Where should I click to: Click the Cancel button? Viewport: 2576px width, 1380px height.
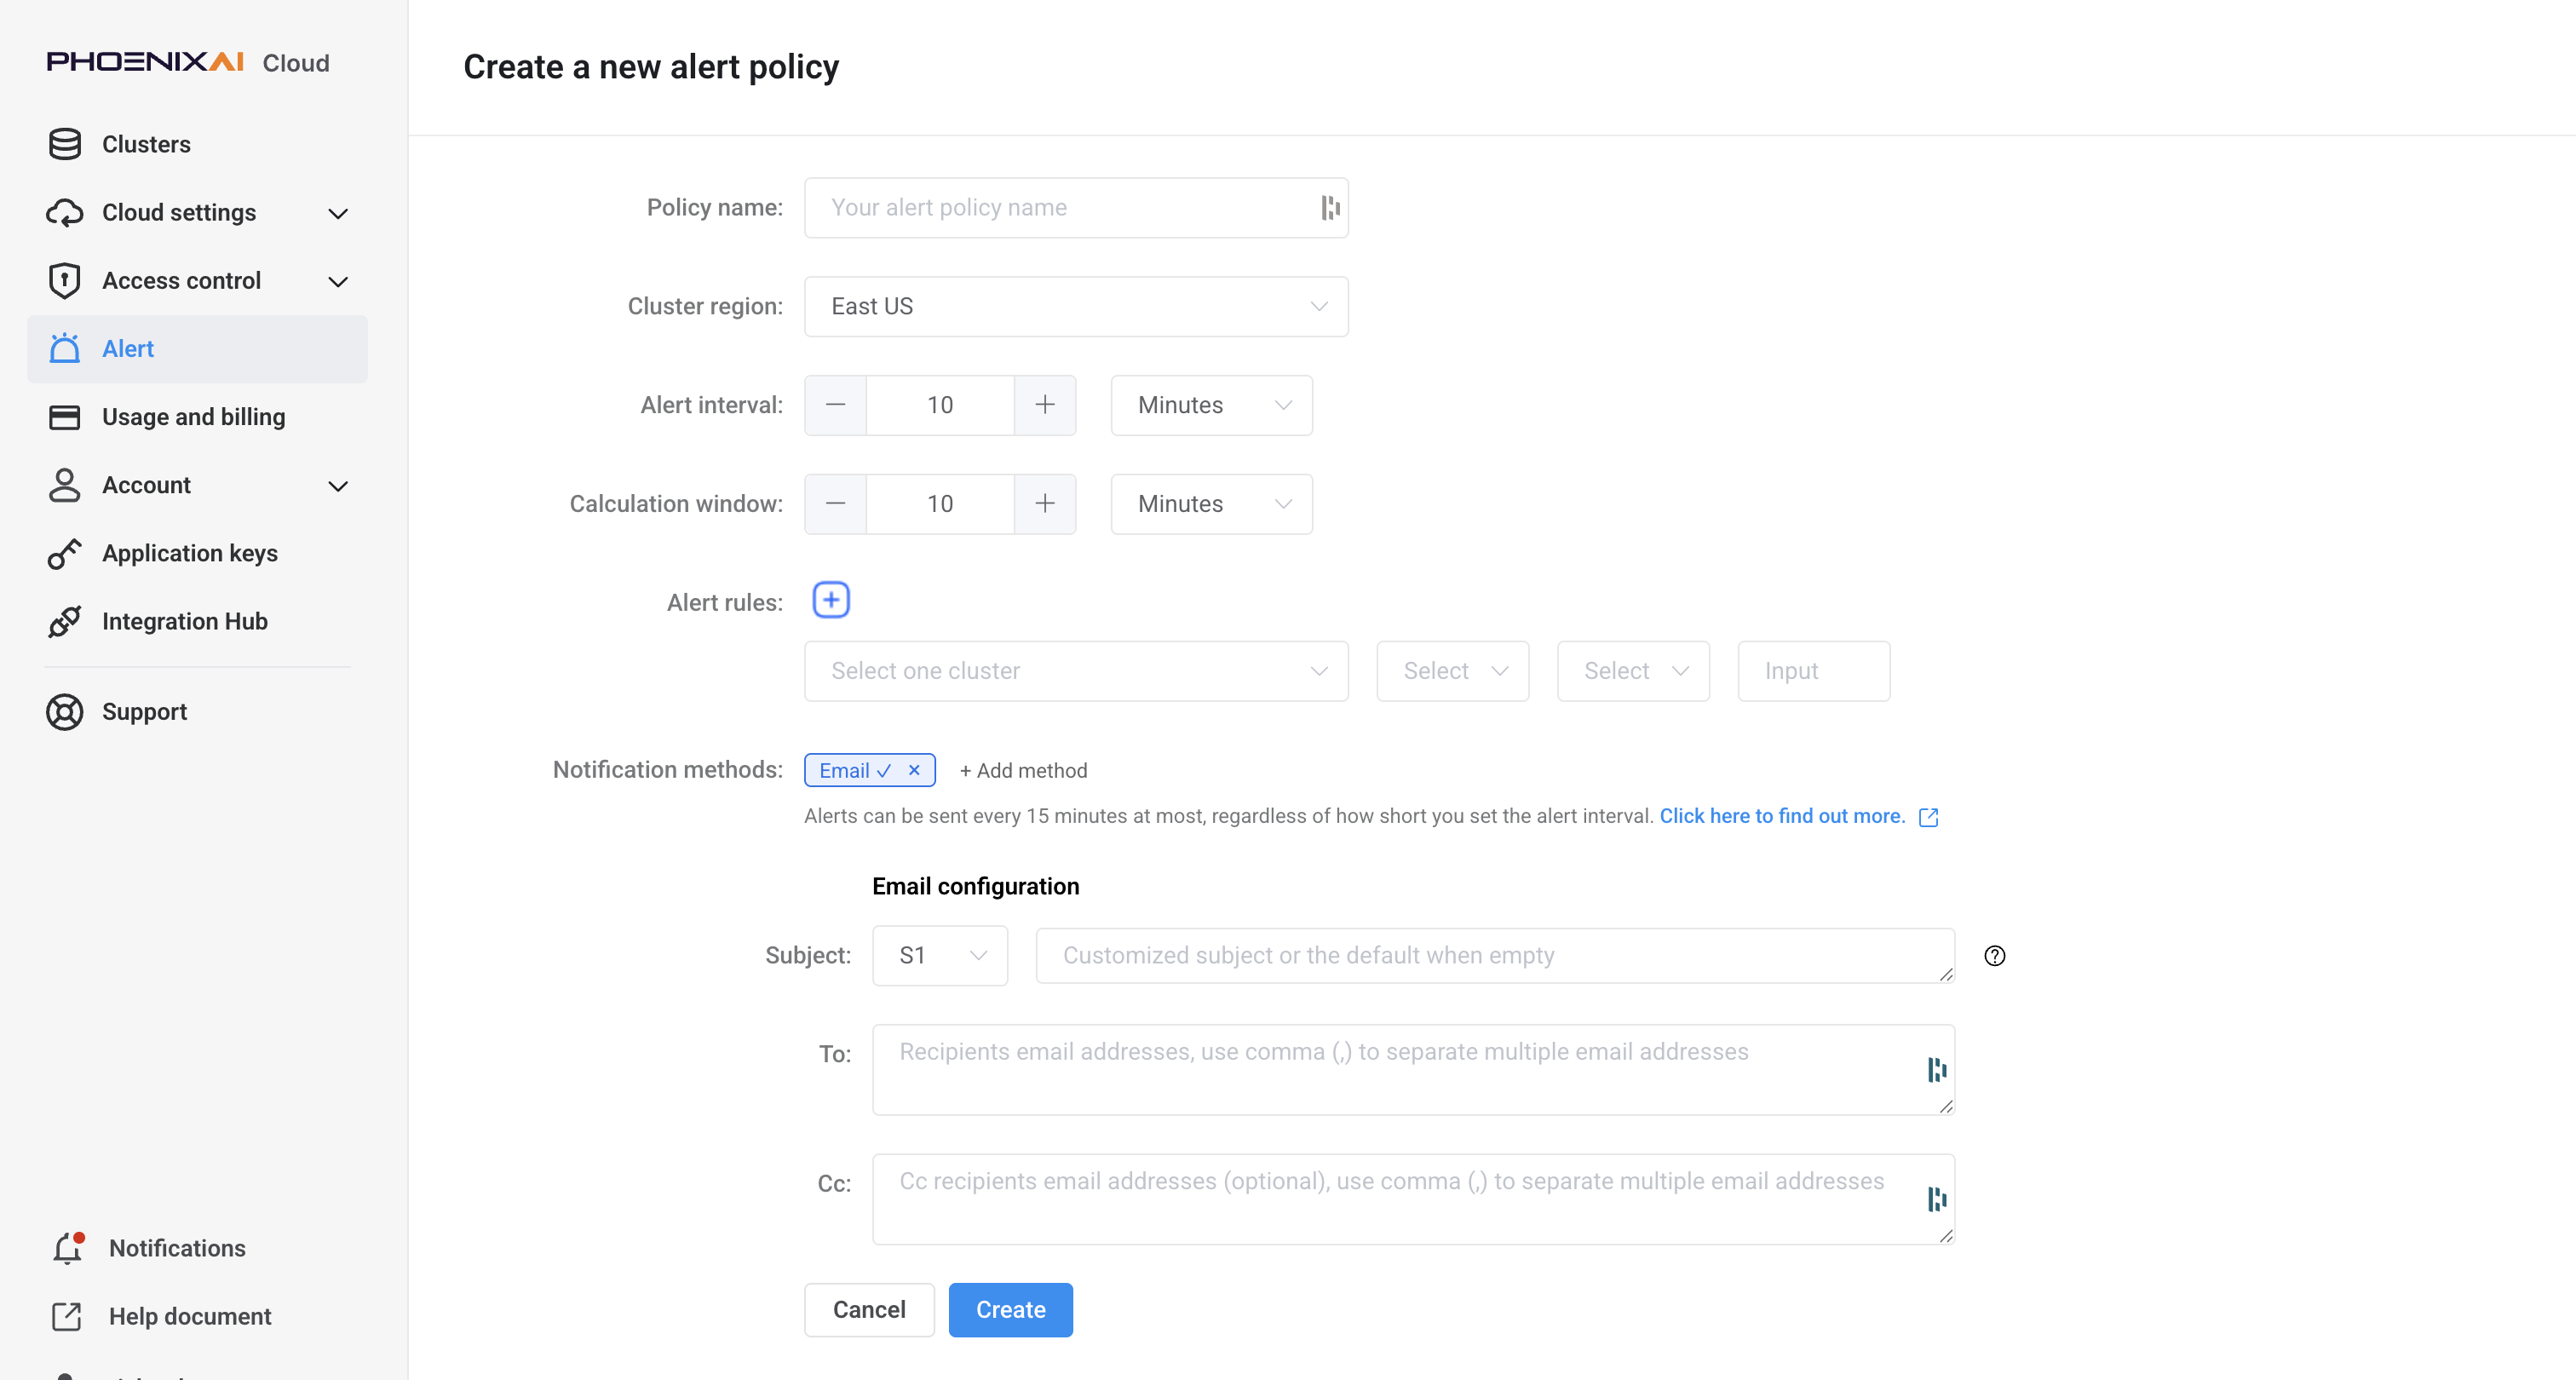click(869, 1309)
